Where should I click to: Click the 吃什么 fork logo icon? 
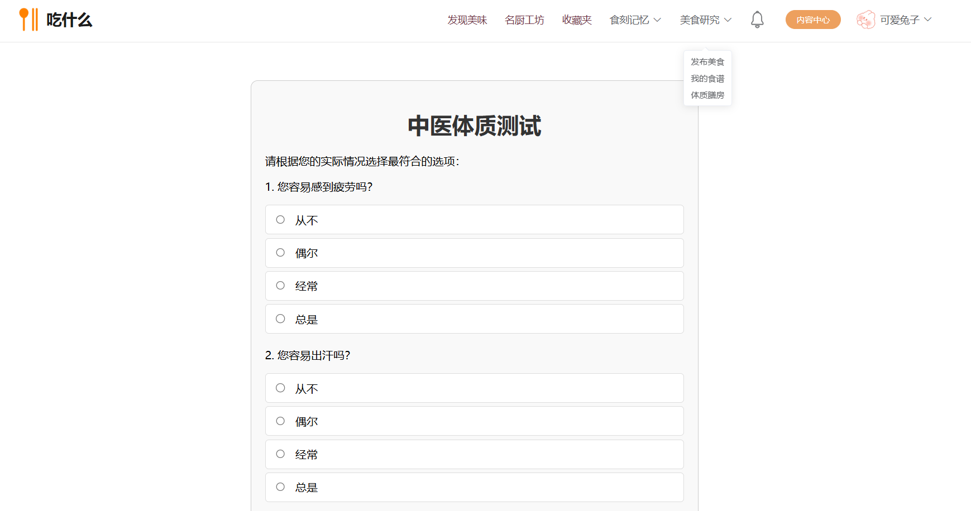click(28, 20)
